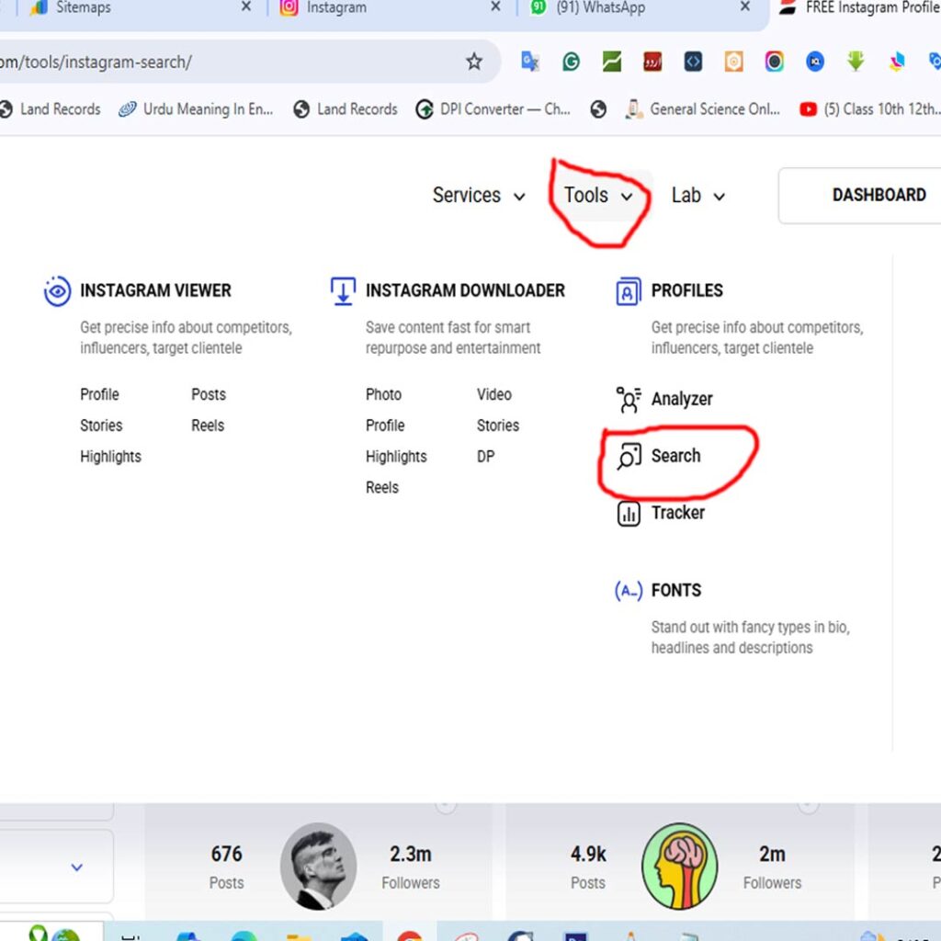Click the Profiles section icon
The width and height of the screenshot is (941, 941).
[629, 291]
